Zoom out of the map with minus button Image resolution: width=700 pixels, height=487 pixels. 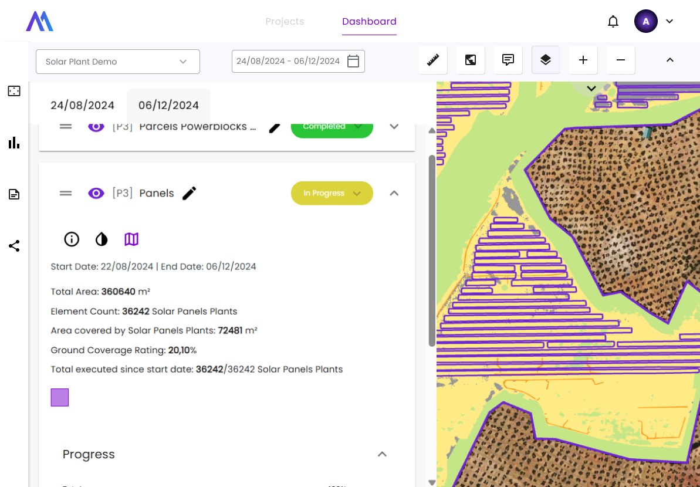[621, 60]
